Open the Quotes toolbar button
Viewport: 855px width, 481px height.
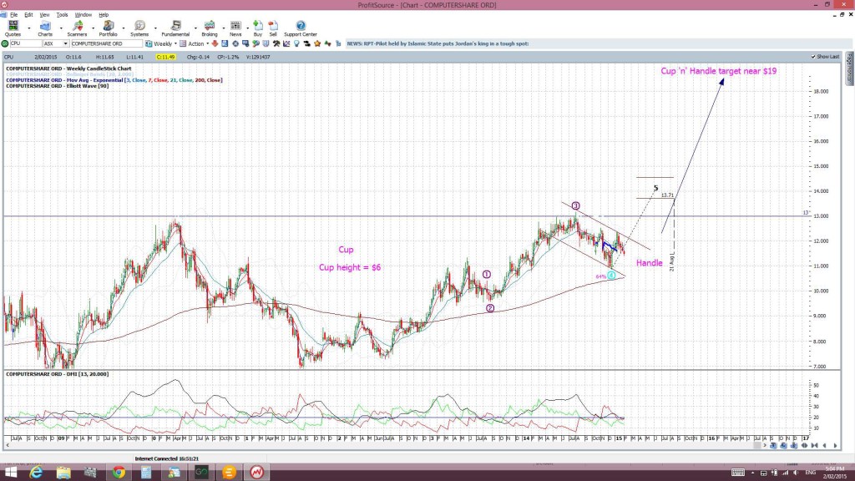pyautogui.click(x=13, y=28)
